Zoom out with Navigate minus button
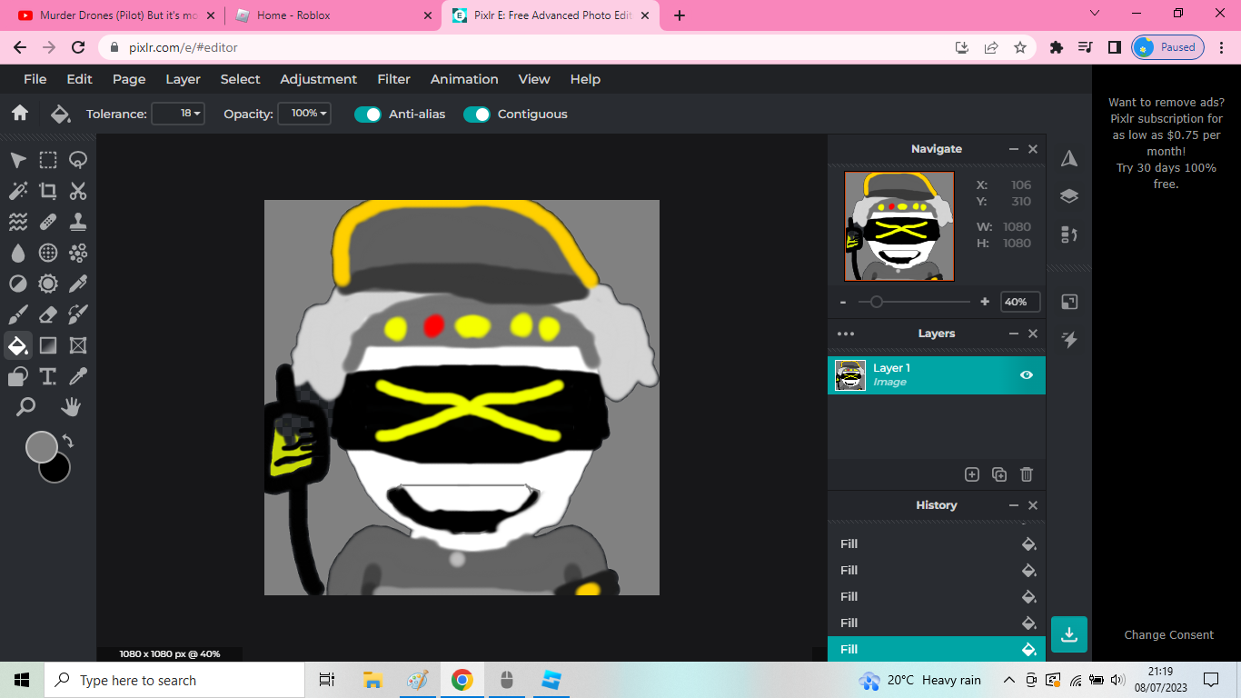 pyautogui.click(x=843, y=302)
